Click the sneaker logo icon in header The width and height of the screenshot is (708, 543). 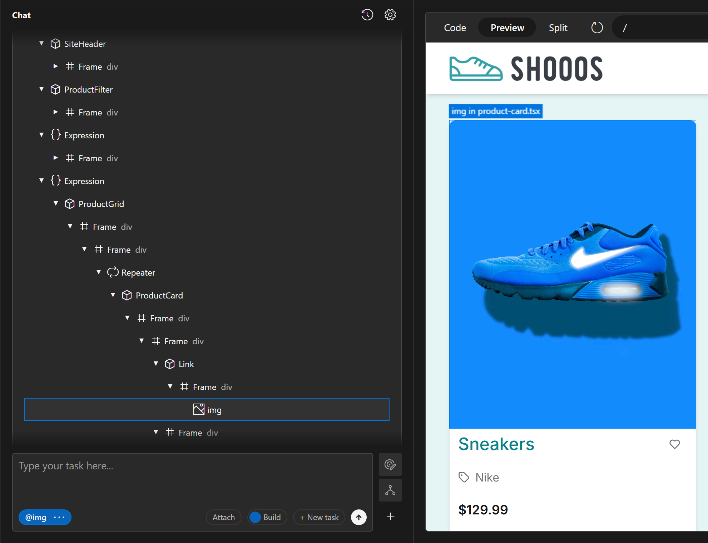pos(476,69)
